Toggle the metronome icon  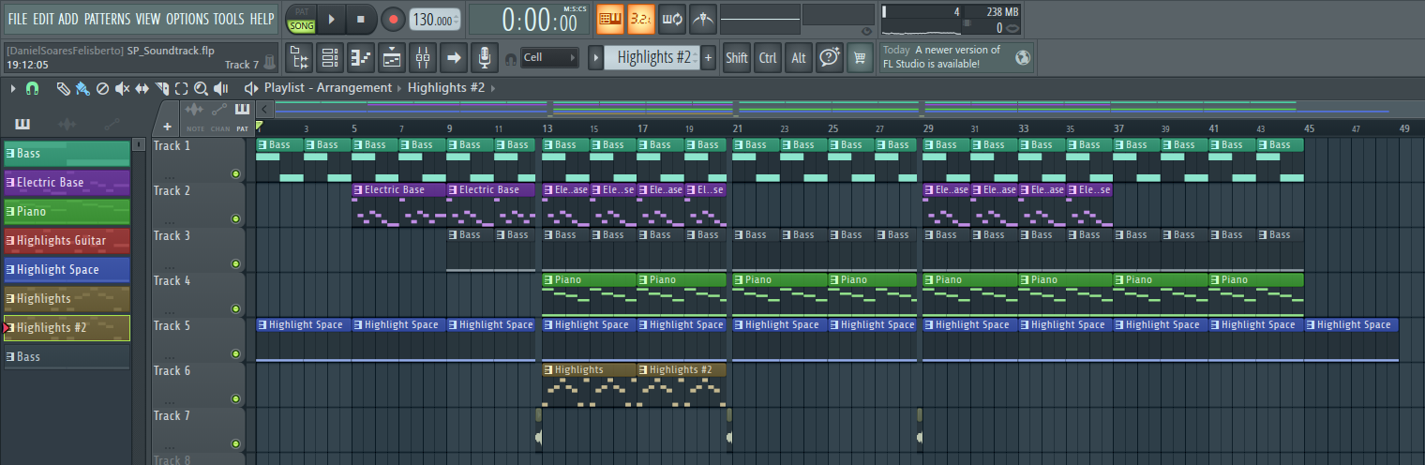tap(702, 19)
